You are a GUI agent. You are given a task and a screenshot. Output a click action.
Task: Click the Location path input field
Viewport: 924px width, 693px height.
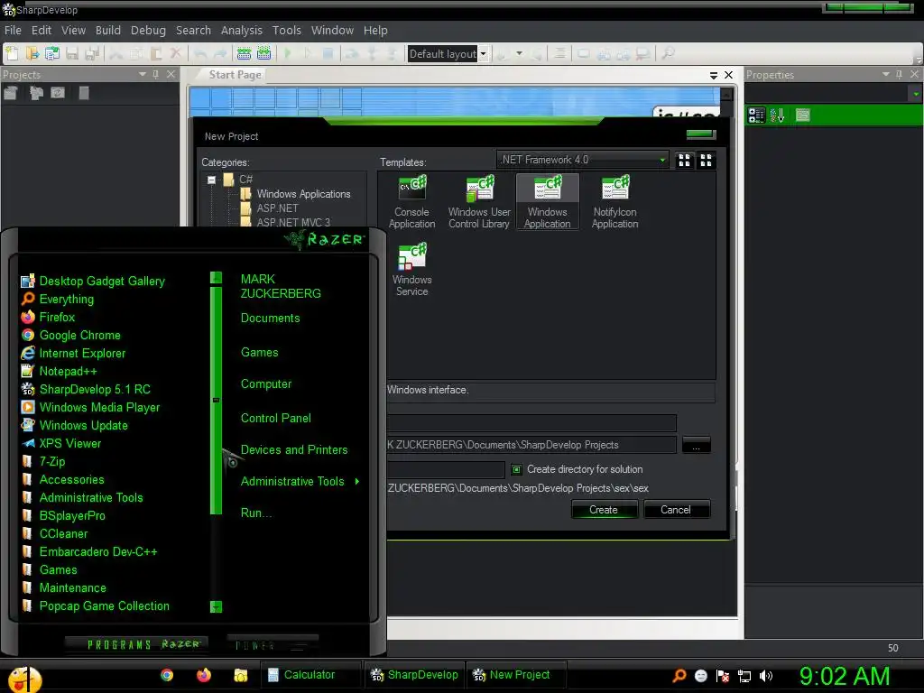531,446
